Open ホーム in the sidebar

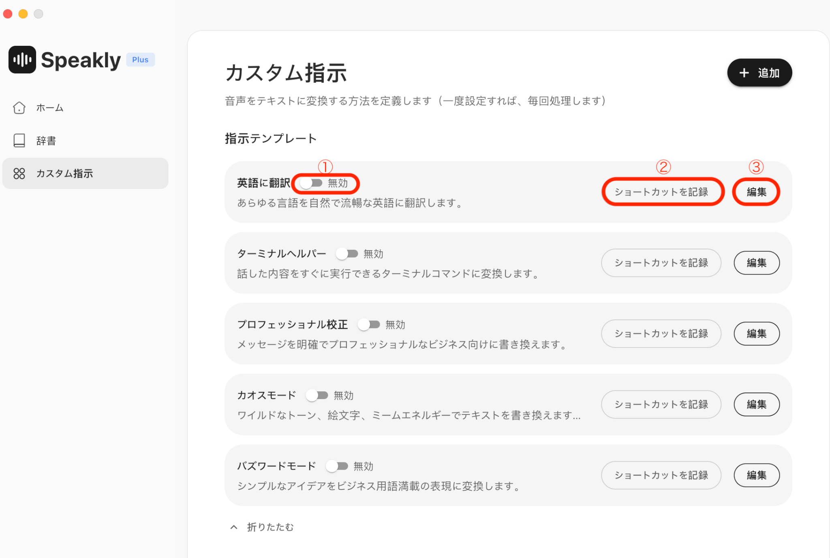pos(49,108)
